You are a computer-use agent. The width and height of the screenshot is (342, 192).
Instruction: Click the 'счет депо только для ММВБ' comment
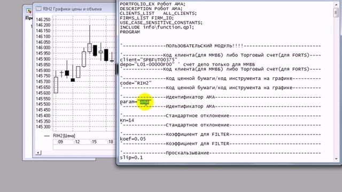219,65
